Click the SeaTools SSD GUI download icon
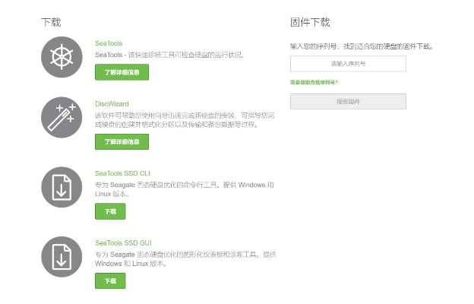Screen dimensions: 474x304 [x=62, y=257]
